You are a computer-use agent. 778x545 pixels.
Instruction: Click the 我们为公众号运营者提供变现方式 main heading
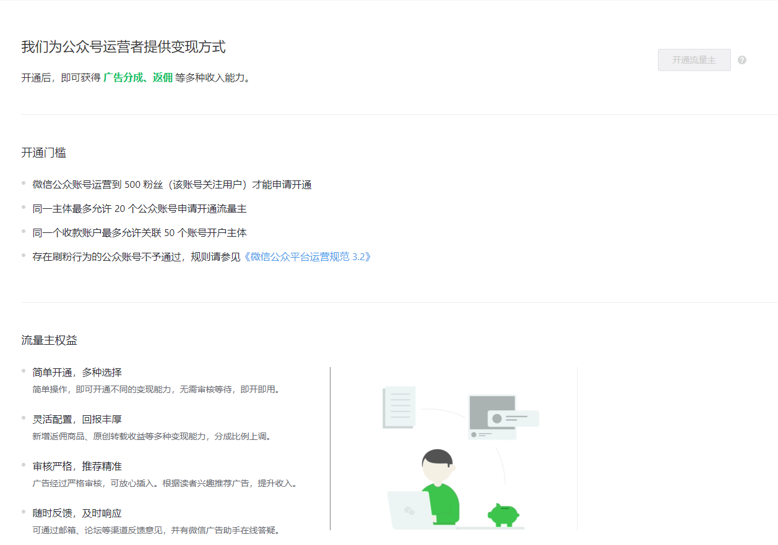[x=123, y=47]
